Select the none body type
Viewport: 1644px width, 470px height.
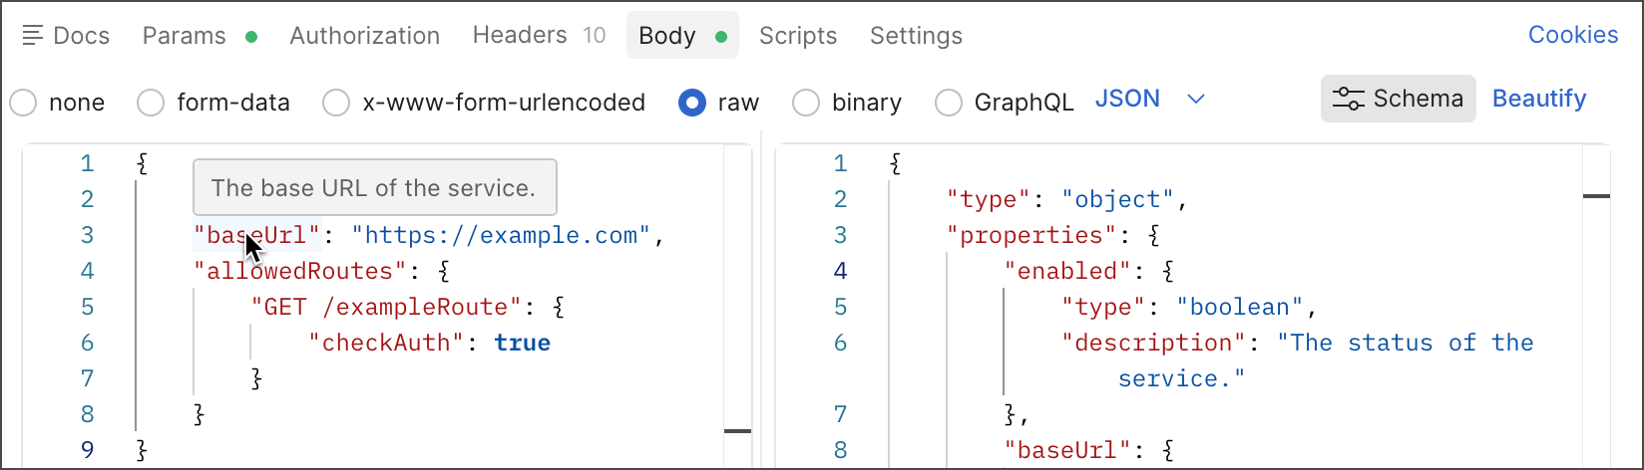23,103
